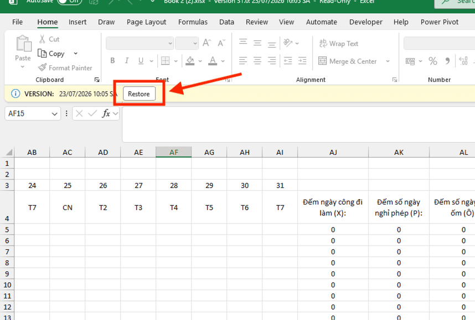Open the Power Pivot tab
This screenshot has width=475, height=320.
[x=439, y=22]
